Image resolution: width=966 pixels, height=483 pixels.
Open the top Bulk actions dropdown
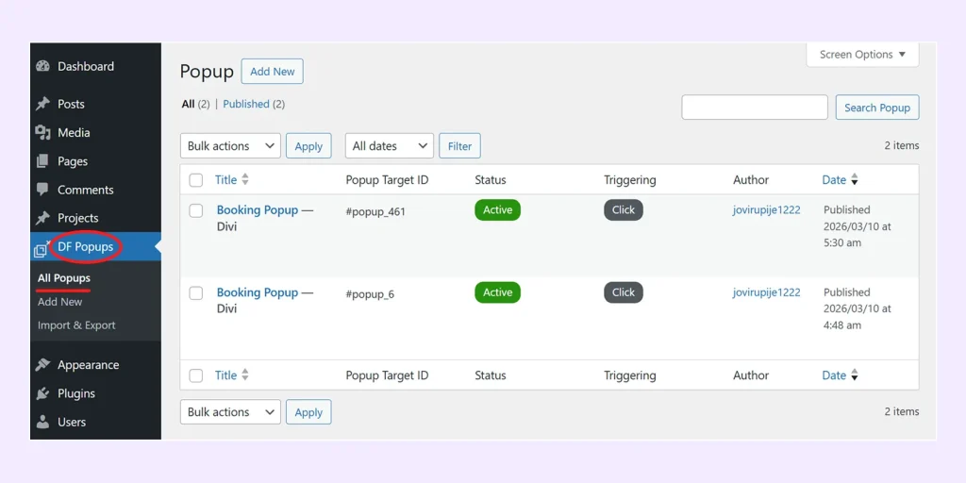coord(230,146)
